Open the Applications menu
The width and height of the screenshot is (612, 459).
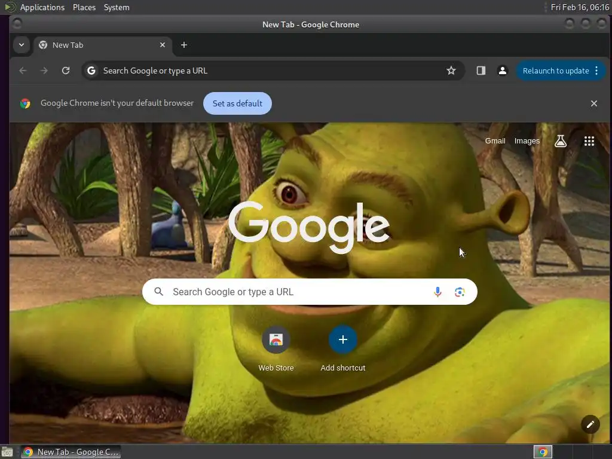[x=42, y=7]
